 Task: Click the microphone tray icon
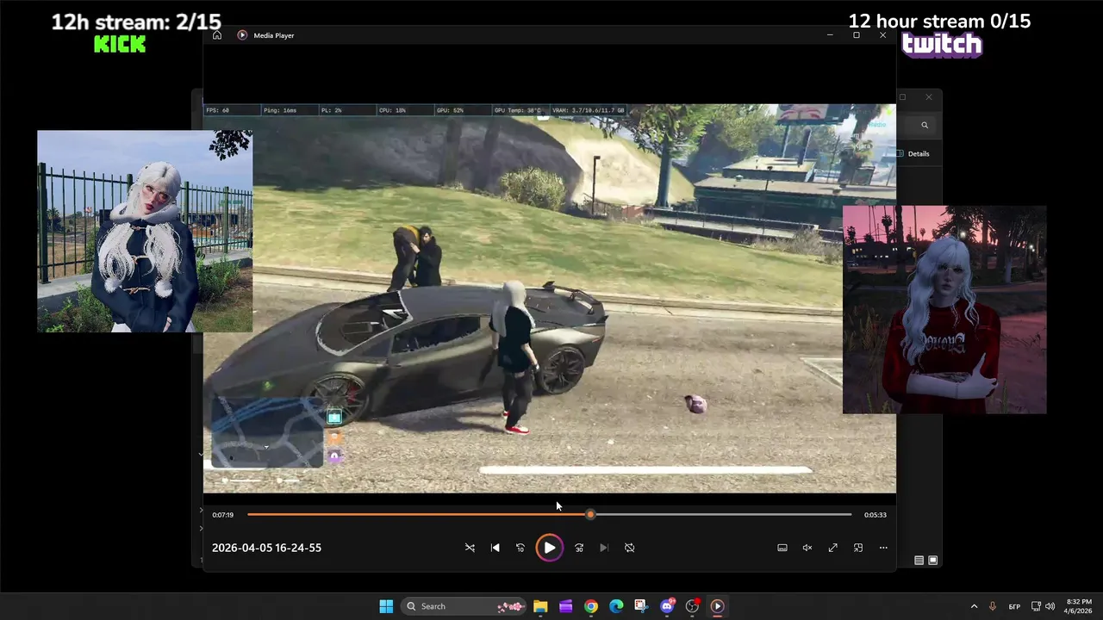click(993, 606)
